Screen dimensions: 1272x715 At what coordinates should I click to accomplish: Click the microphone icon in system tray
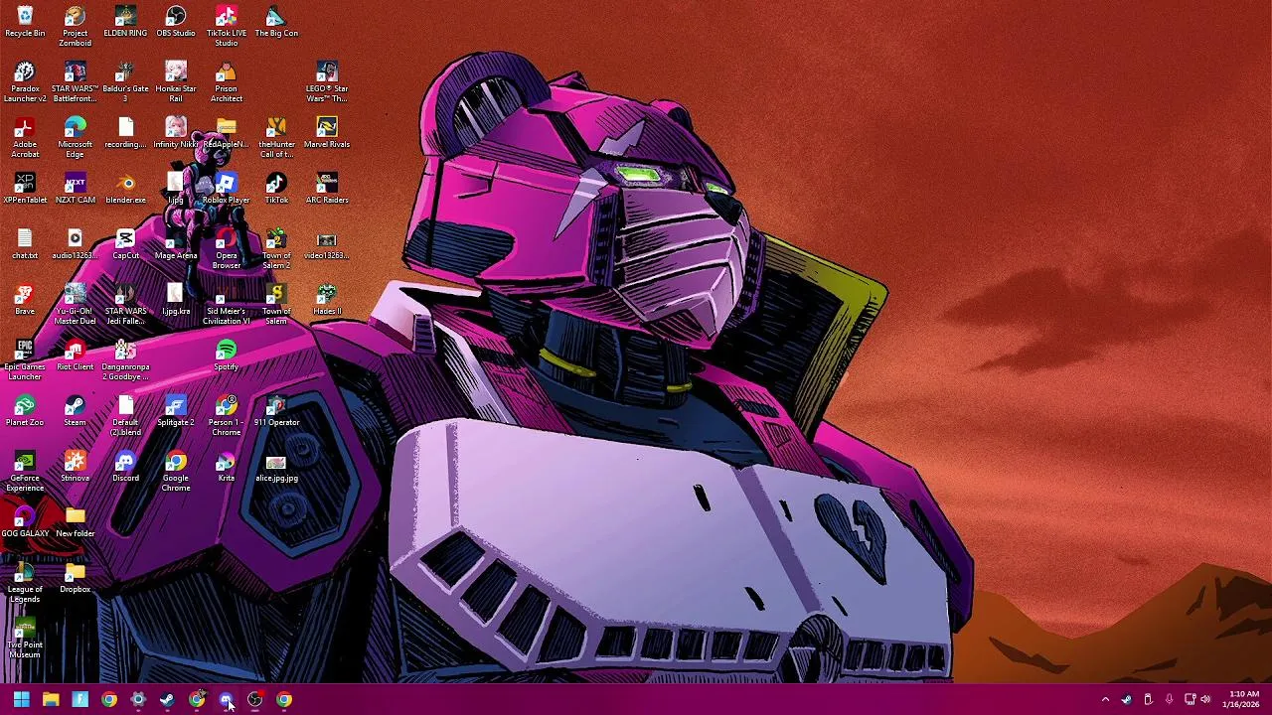tap(1169, 699)
